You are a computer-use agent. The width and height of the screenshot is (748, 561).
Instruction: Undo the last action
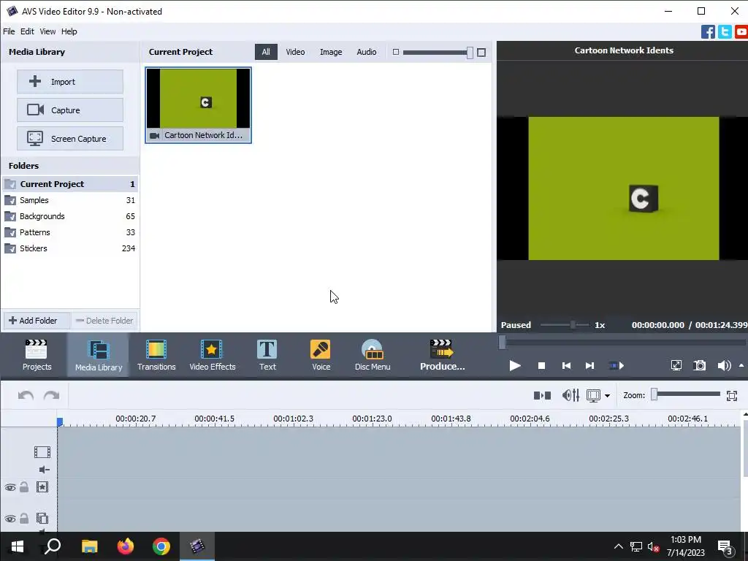click(x=26, y=395)
